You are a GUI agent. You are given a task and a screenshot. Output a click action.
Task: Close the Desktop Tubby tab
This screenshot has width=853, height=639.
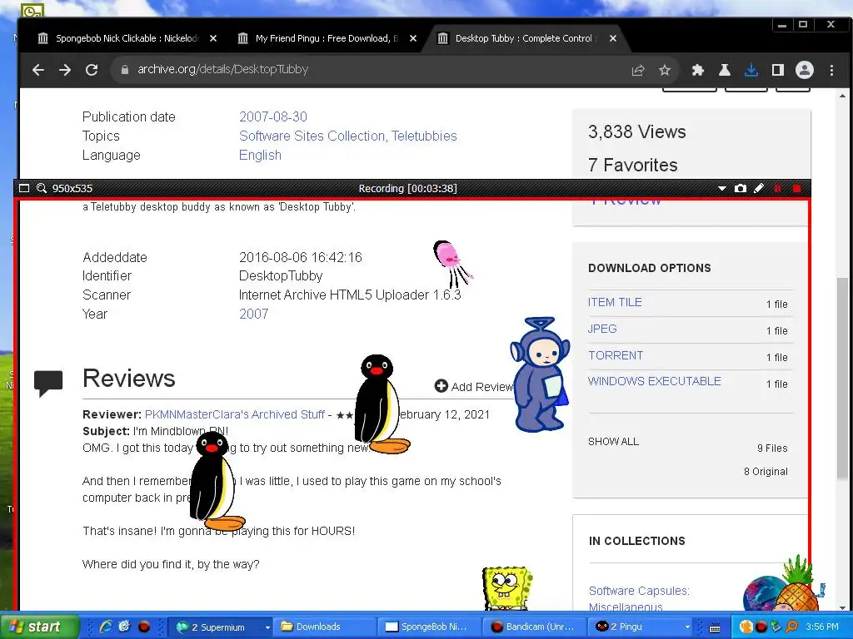pyautogui.click(x=612, y=38)
